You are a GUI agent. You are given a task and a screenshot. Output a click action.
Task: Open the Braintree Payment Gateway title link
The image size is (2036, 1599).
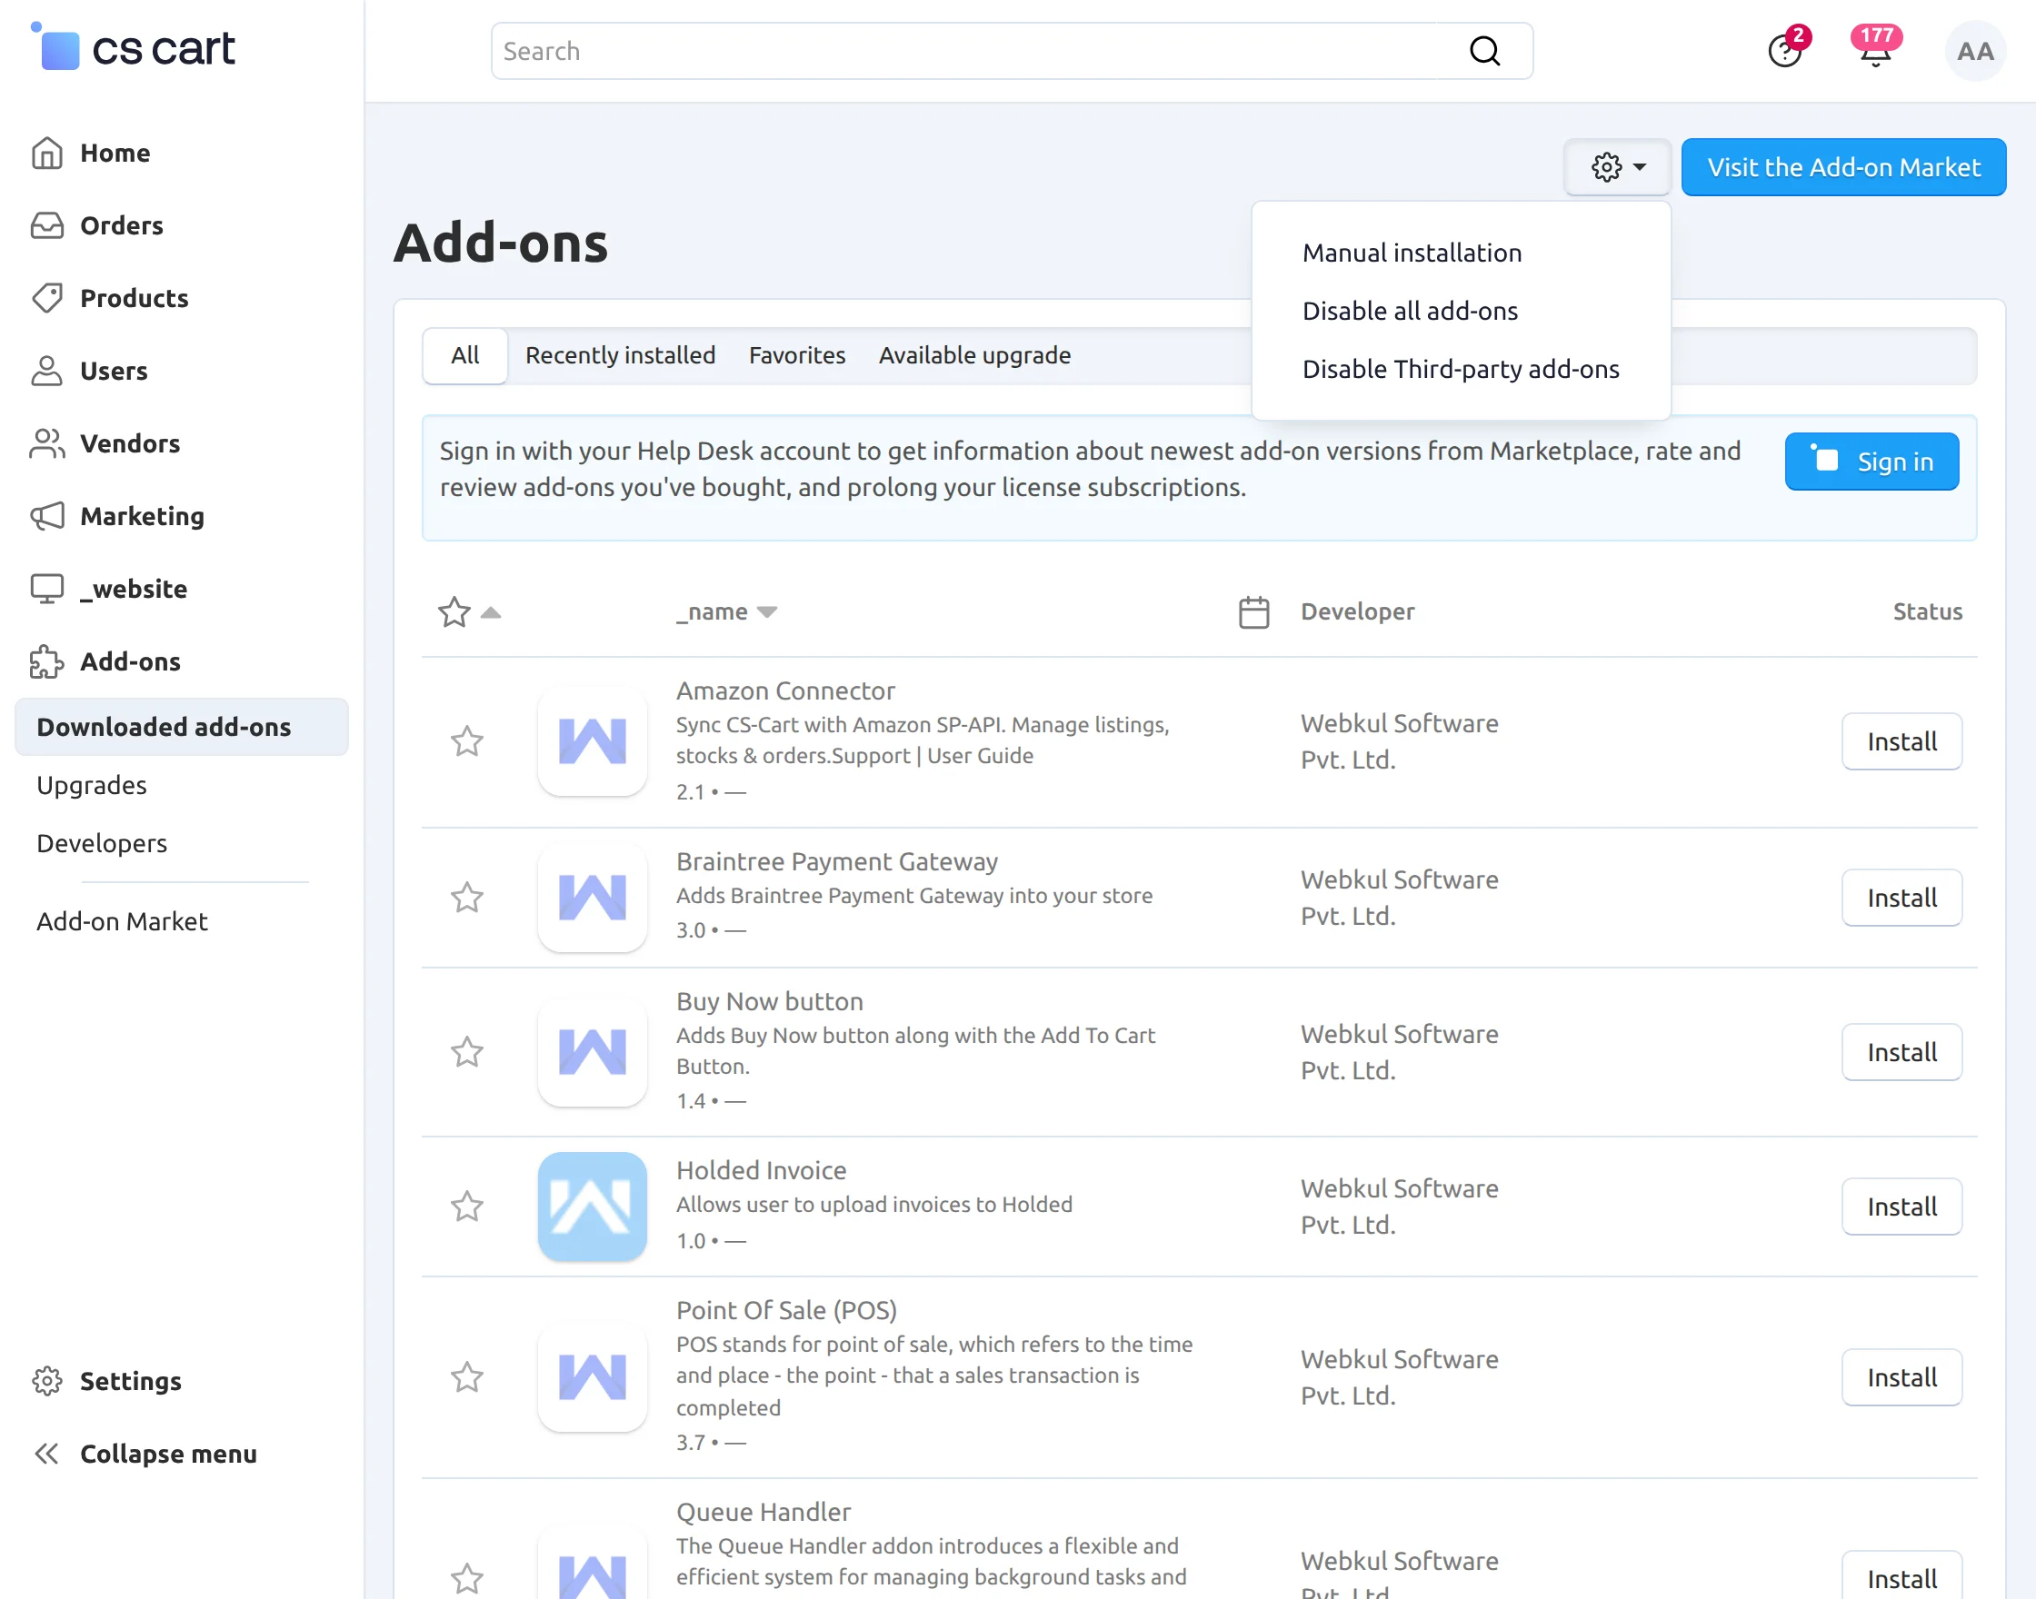(836, 861)
